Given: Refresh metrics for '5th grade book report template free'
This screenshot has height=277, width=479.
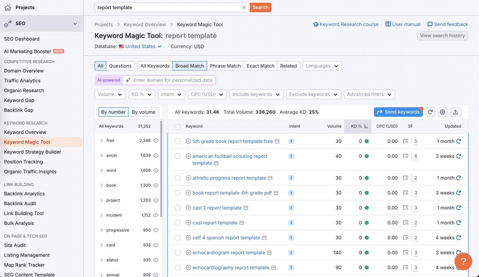Looking at the screenshot, I should pyautogui.click(x=459, y=141).
